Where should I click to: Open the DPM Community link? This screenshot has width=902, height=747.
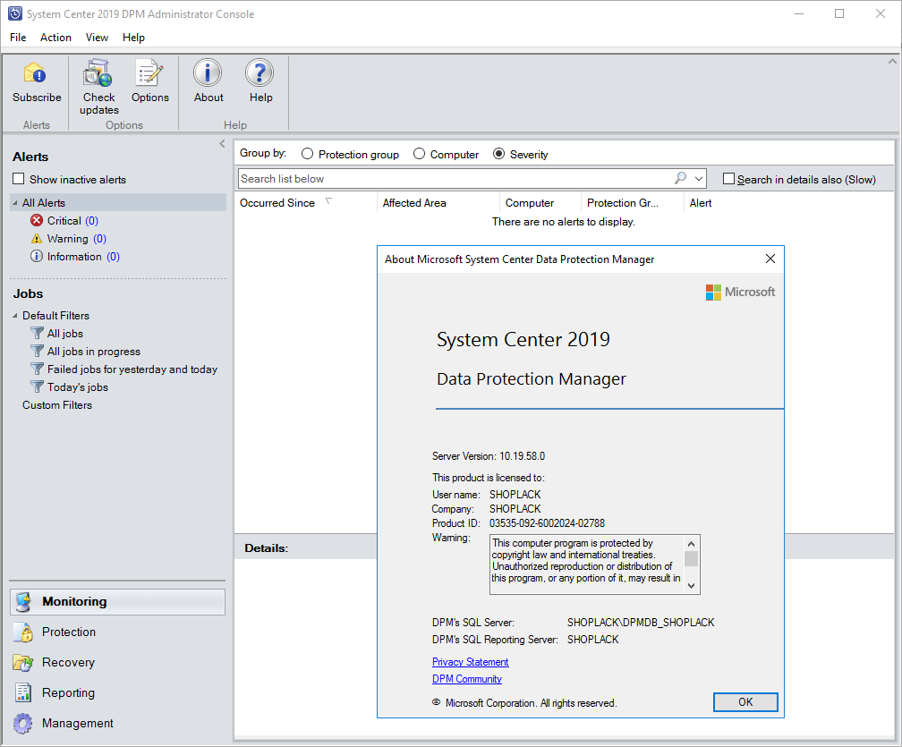coord(466,679)
